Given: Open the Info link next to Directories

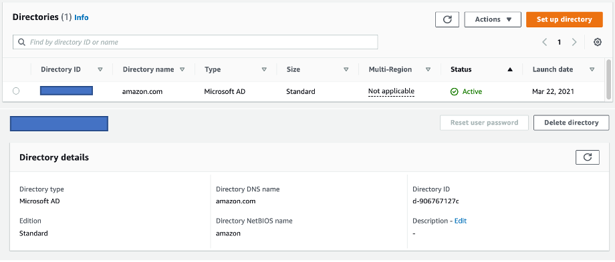Looking at the screenshot, I should [81, 17].
